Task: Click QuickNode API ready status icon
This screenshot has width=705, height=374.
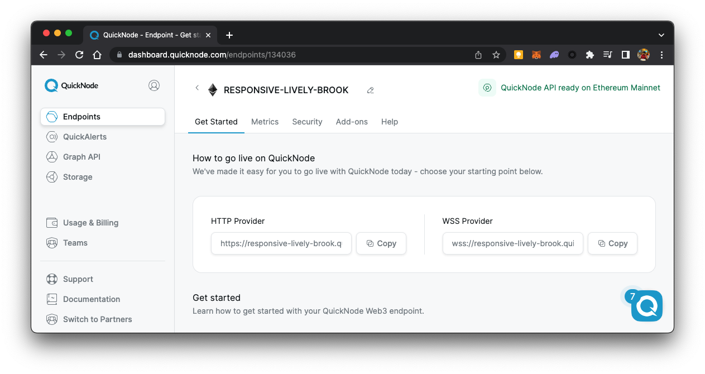Action: (x=487, y=88)
